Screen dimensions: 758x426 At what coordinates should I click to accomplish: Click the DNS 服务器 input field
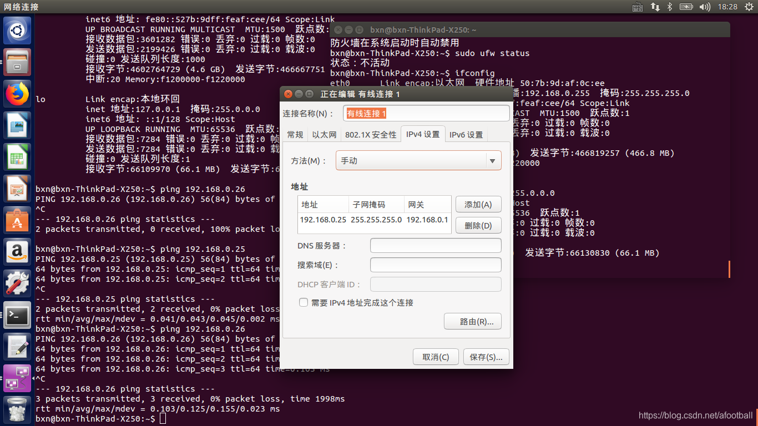coord(436,245)
